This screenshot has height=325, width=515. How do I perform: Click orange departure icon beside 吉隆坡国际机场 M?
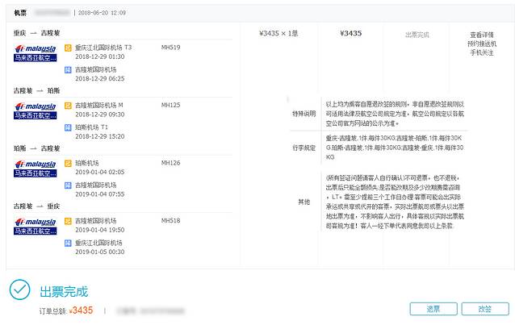[68, 105]
